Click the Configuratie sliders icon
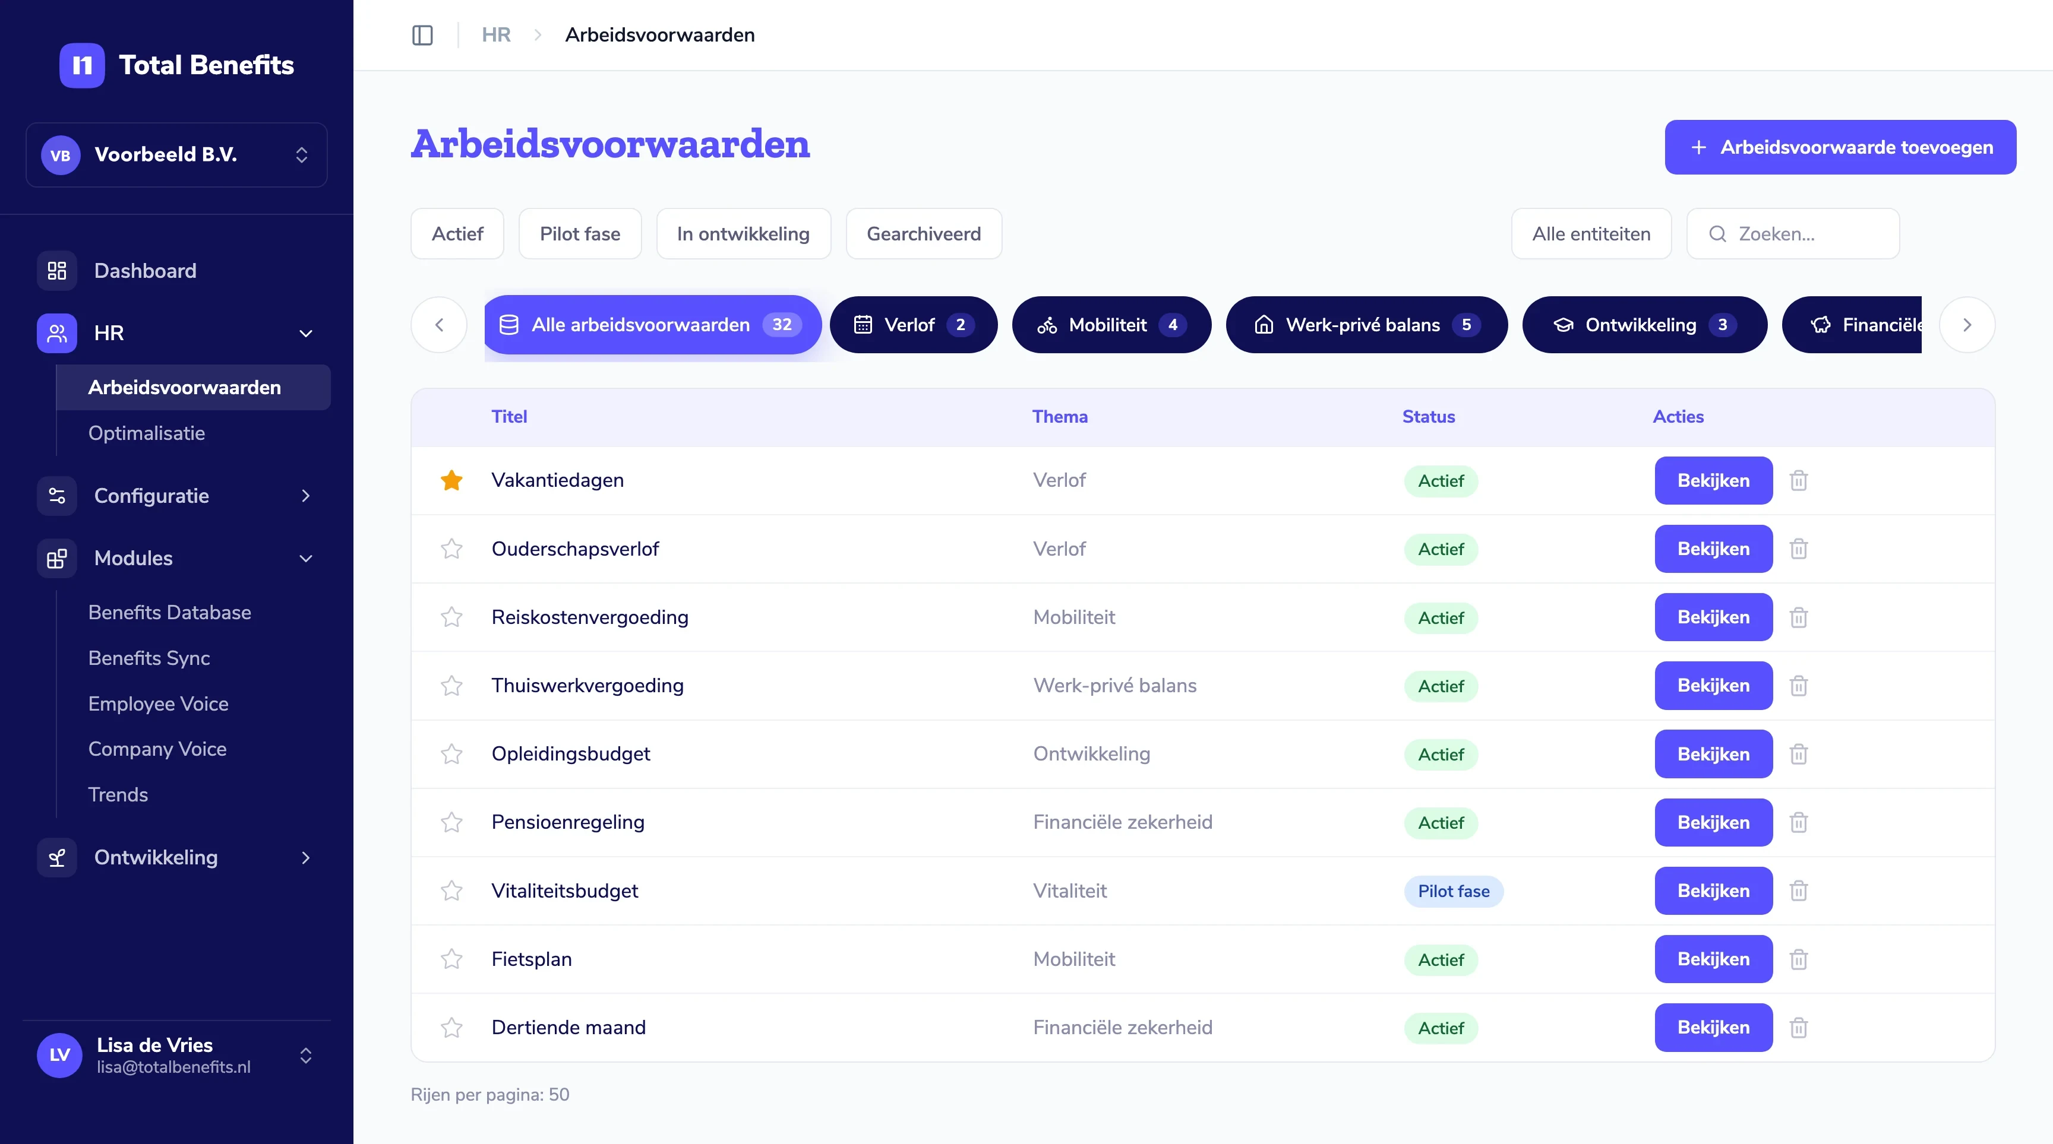 (56, 496)
